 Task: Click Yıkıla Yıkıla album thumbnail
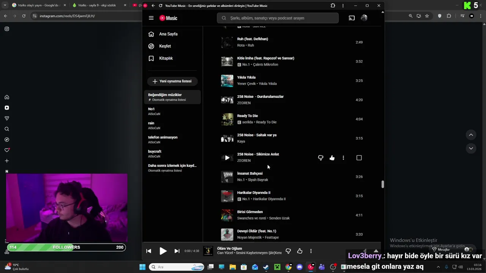[x=227, y=81]
